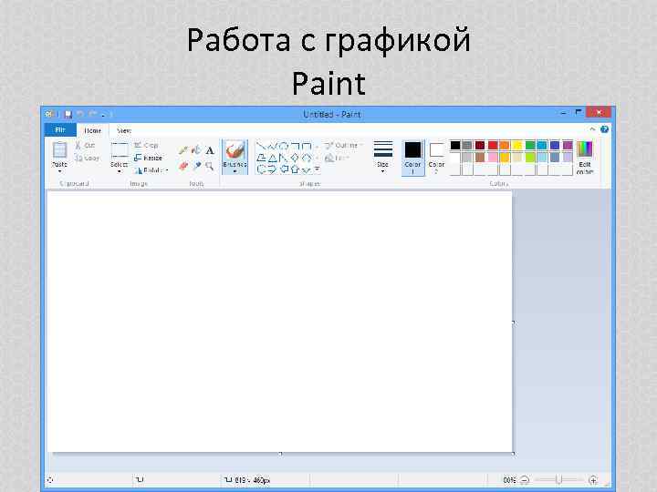Click the Undo icon in title bar
The height and width of the screenshot is (492, 657).
click(80, 114)
